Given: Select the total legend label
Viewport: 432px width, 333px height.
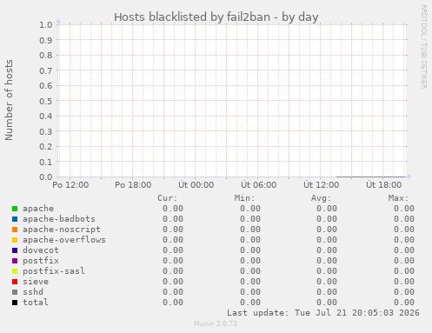Looking at the screenshot, I should pos(36,303).
